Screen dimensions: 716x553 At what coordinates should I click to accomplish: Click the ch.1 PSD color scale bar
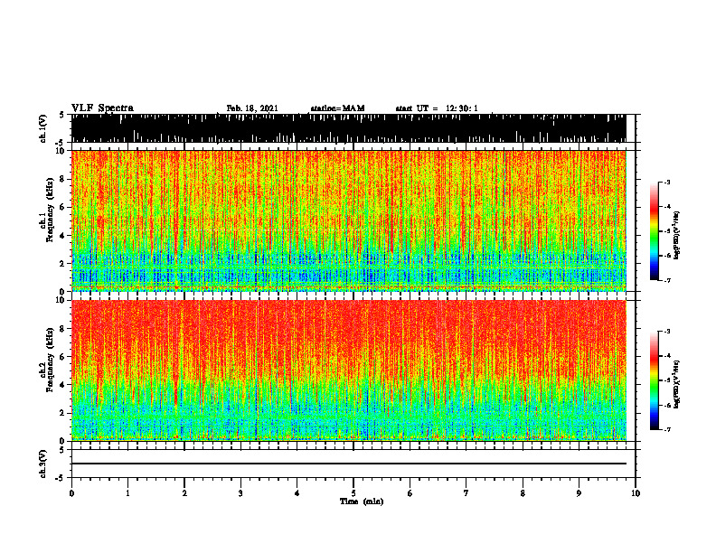(x=655, y=231)
